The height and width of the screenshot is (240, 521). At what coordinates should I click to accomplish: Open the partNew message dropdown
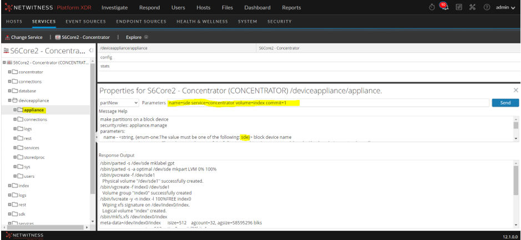coord(119,103)
